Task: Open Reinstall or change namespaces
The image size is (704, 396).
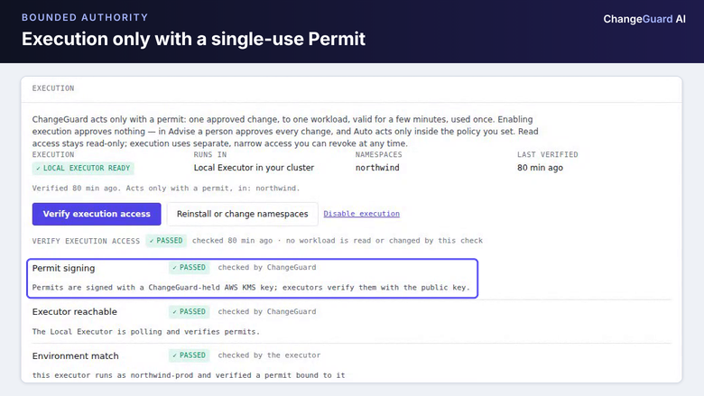Action: click(243, 214)
